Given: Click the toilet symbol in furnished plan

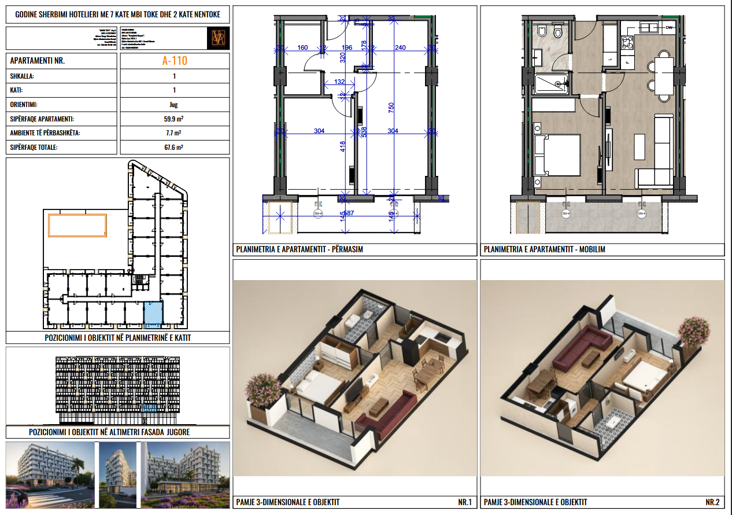Looking at the screenshot, I should pyautogui.click(x=558, y=31).
